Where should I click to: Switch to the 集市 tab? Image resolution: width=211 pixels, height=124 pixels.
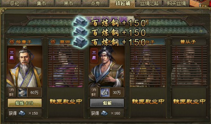(41, 3)
